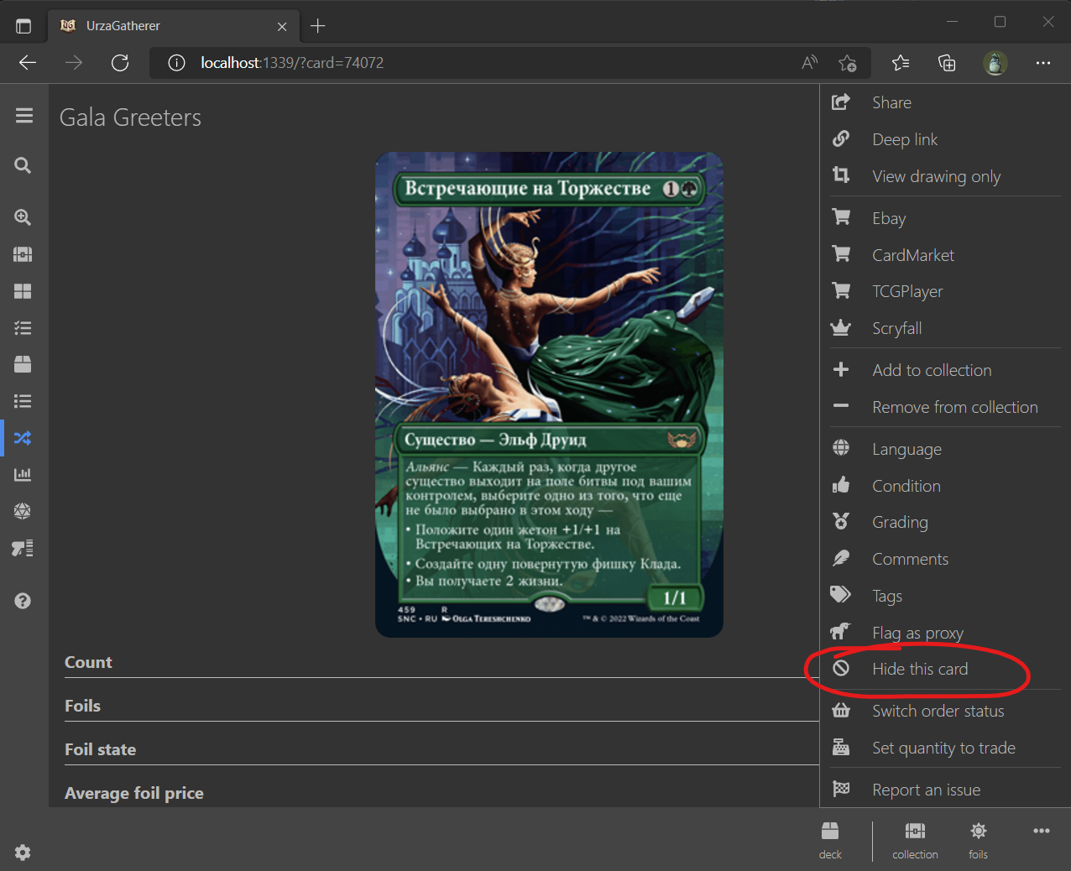
Task: Click the Gala Greeters card image
Action: 549,394
